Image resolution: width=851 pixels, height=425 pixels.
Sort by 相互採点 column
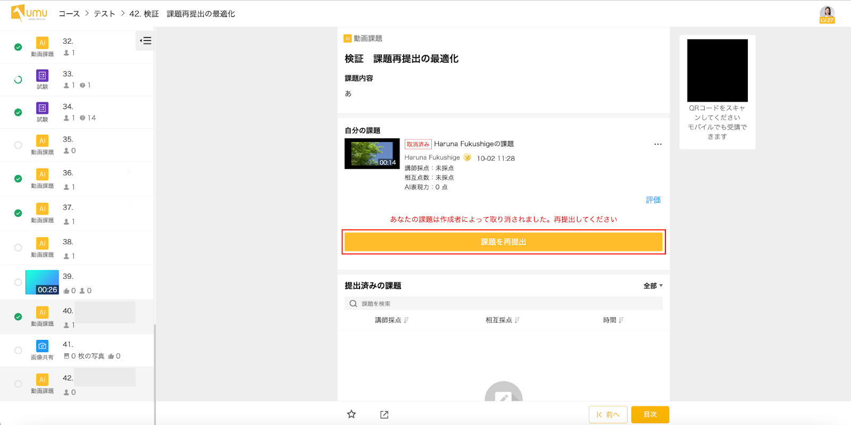pyautogui.click(x=503, y=320)
